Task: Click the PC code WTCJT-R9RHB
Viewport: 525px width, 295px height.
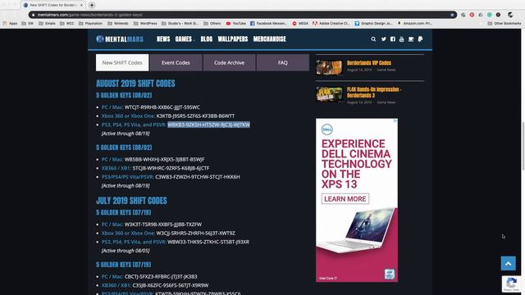Action: tap(162, 107)
